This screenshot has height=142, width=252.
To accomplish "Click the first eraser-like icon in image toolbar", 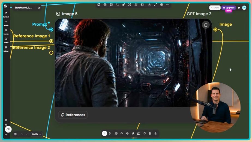I will [99, 5].
